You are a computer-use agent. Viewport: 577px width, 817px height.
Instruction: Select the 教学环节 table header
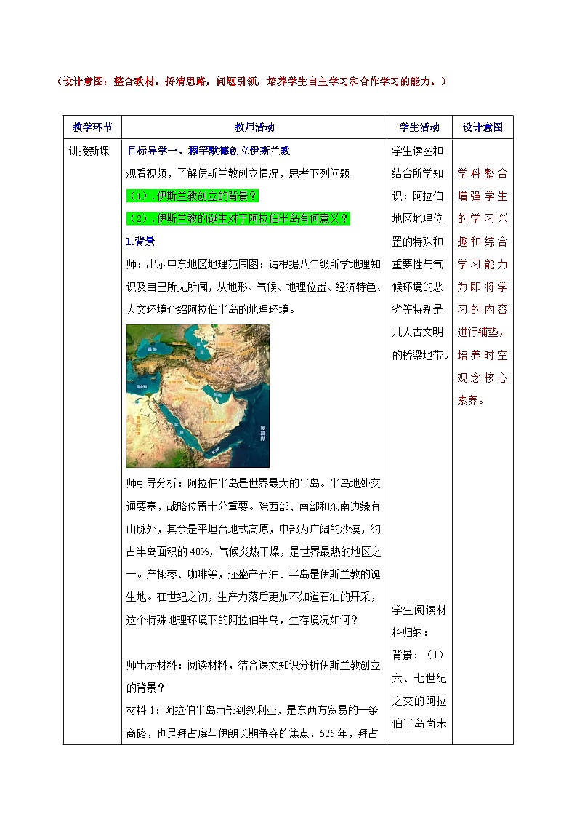pyautogui.click(x=92, y=127)
